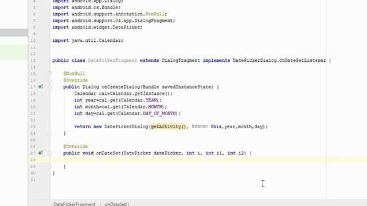Click the 'listener:' parameter hint
Screen dimensions: 367x206
click(x=200, y=126)
